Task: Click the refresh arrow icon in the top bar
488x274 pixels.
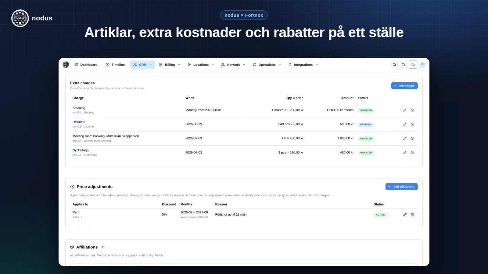Action: [403, 65]
